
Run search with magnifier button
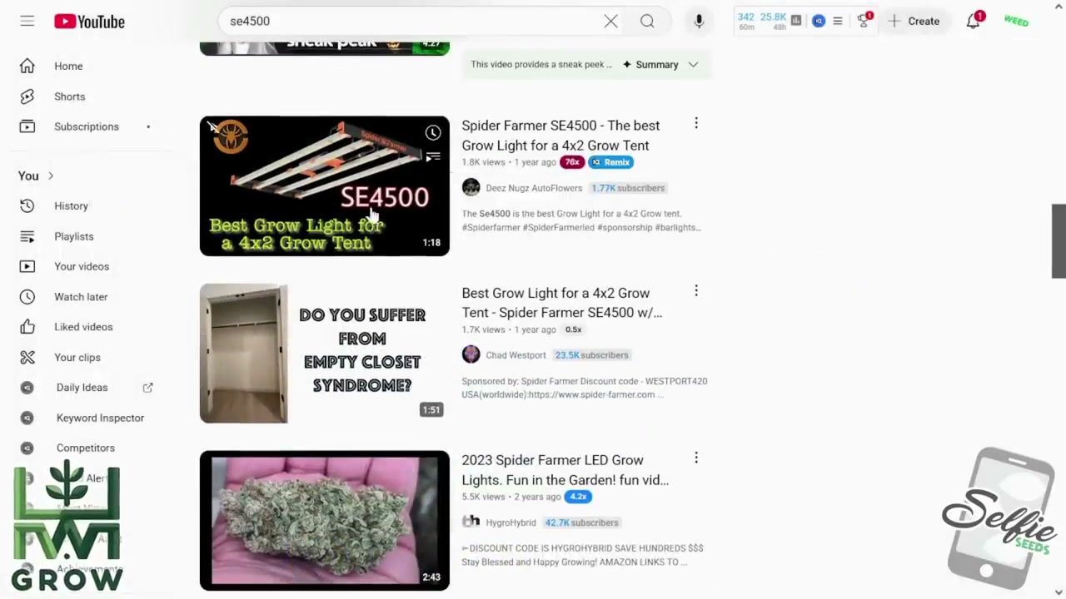[647, 22]
